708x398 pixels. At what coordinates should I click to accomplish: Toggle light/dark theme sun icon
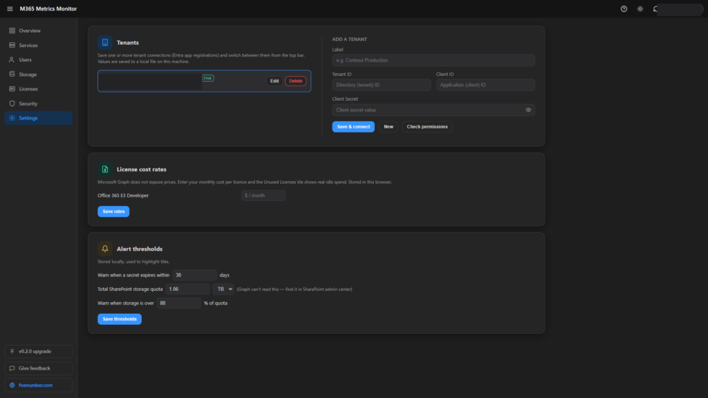click(x=640, y=8)
